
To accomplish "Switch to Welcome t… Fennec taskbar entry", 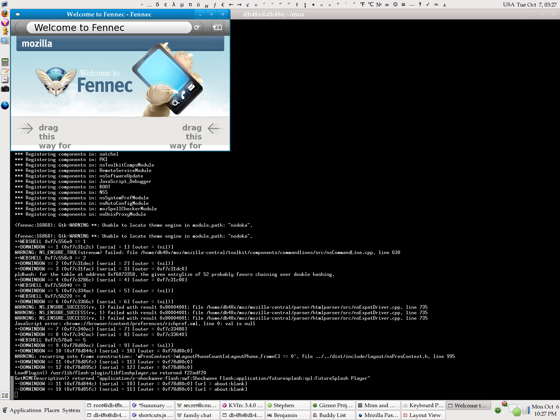I will click(469, 405).
